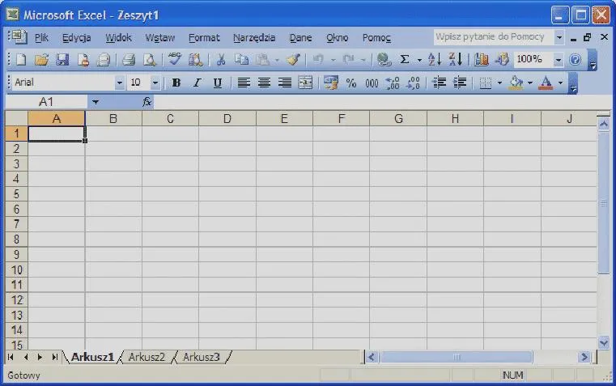
Task: Open the Widok menu
Action: 118,38
